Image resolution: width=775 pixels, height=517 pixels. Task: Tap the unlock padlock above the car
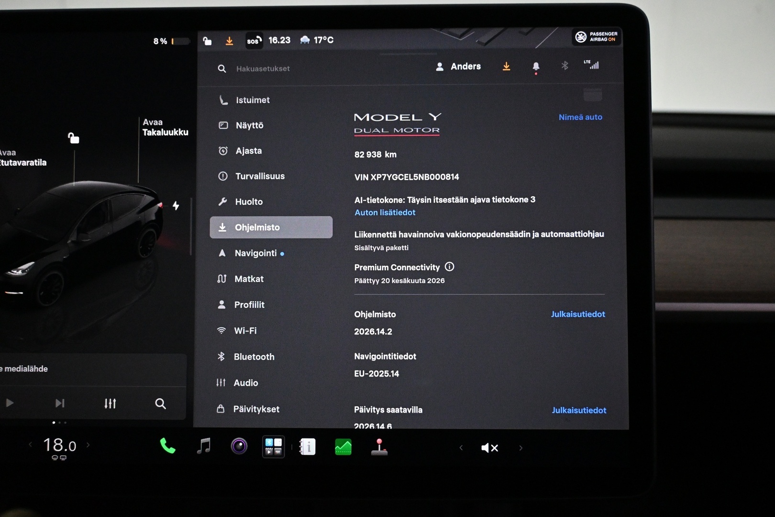(x=73, y=138)
